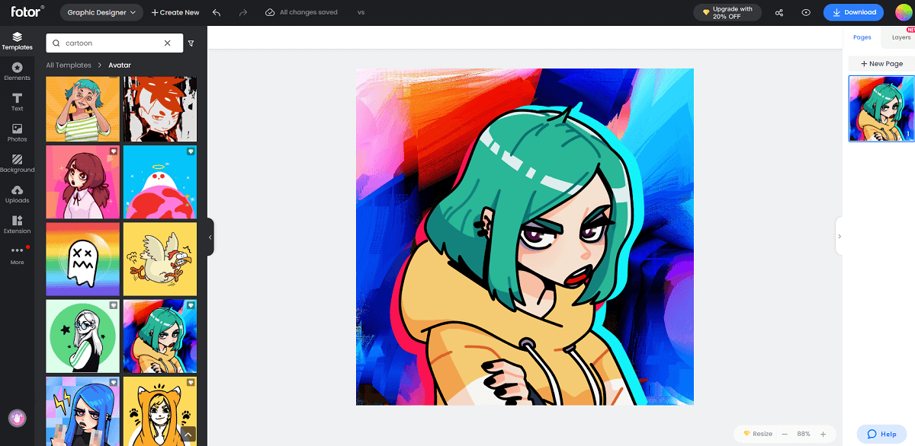Switch to the Layers tab
The image size is (915, 446).
(x=901, y=37)
